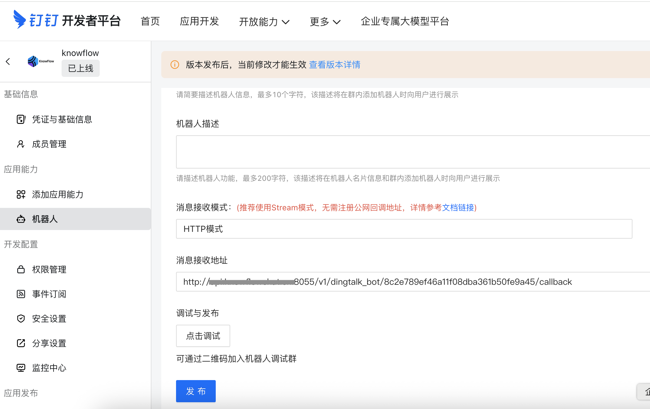Open the HTTP模式 message mode selector
This screenshot has width=650, height=409.
(x=404, y=229)
